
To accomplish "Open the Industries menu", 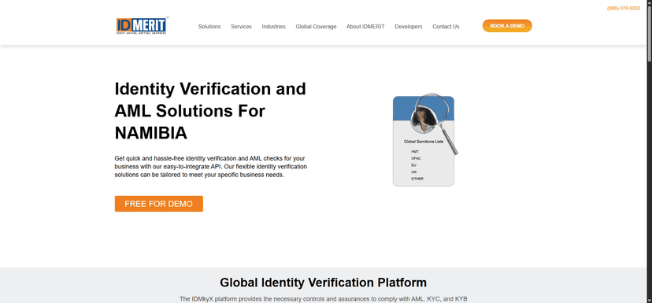I will coord(273,27).
